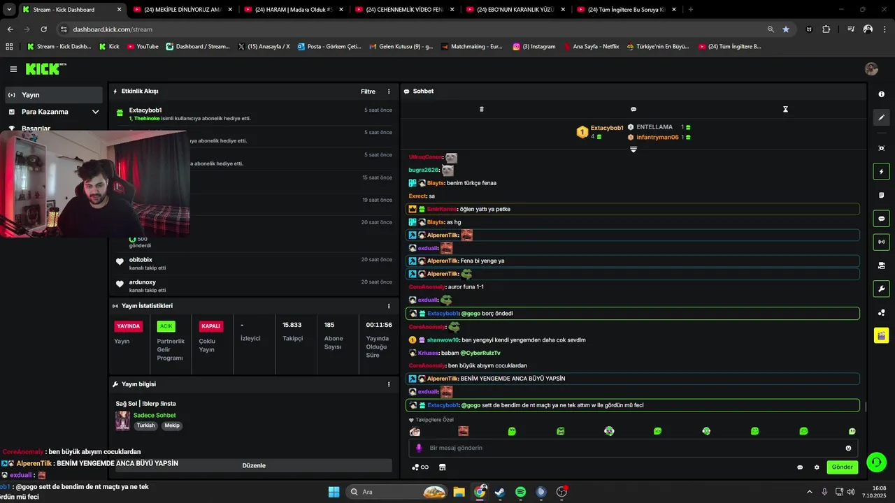
Task: Clear chat with the trash icon
Action: click(x=481, y=109)
